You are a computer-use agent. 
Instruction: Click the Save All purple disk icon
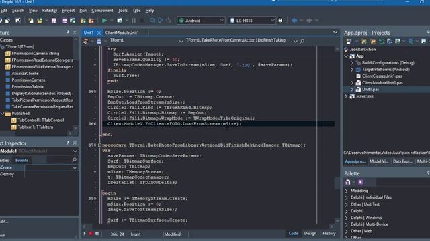(x=64, y=21)
